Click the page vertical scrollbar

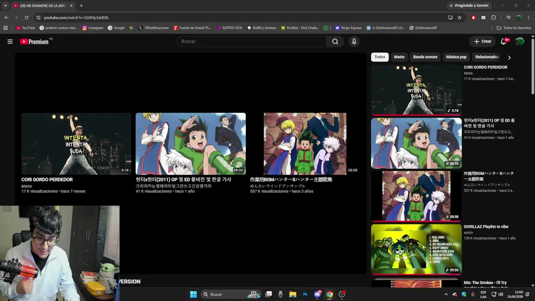[532, 67]
